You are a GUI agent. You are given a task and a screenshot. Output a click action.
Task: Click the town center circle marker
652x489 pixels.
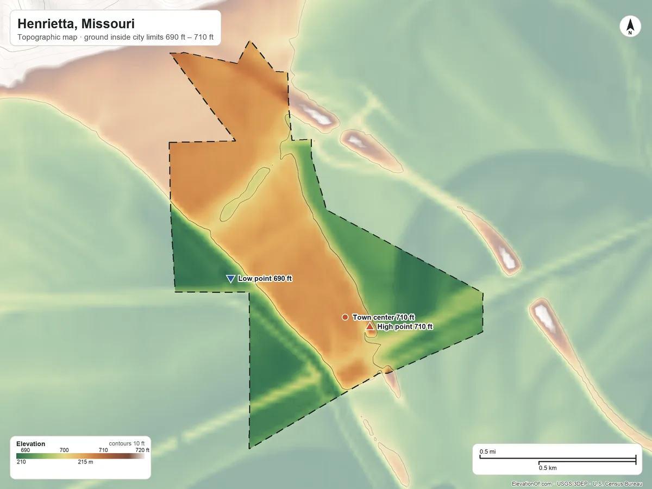[345, 317]
